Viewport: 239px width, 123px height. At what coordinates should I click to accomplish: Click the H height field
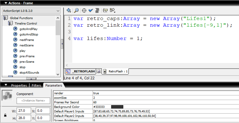point(24,118)
